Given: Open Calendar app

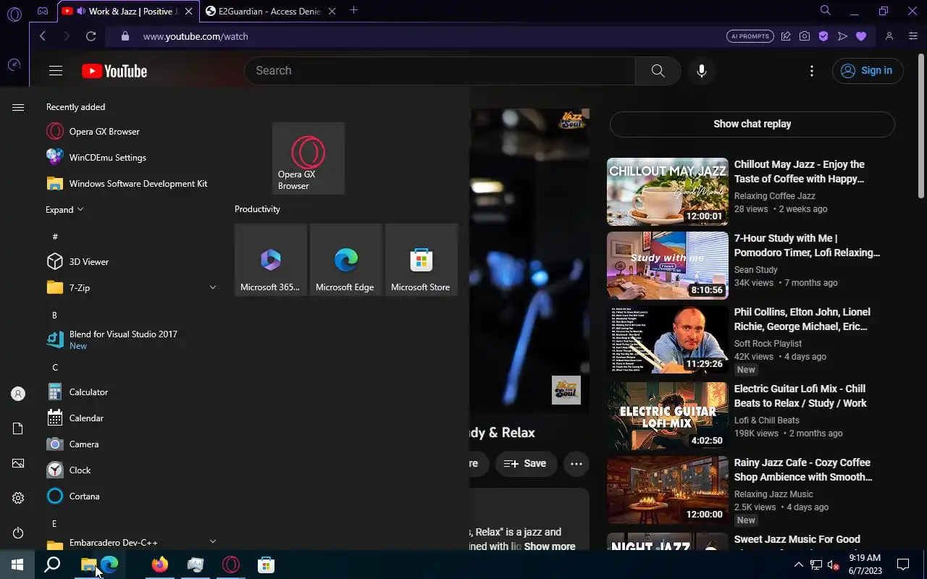Looking at the screenshot, I should pos(130,418).
